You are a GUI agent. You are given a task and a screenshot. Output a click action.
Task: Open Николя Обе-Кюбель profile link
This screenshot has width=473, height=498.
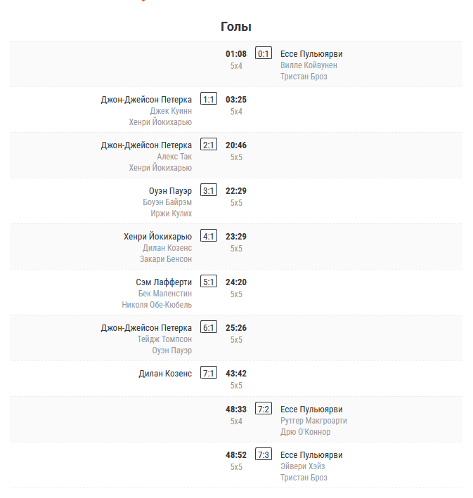coord(157,305)
